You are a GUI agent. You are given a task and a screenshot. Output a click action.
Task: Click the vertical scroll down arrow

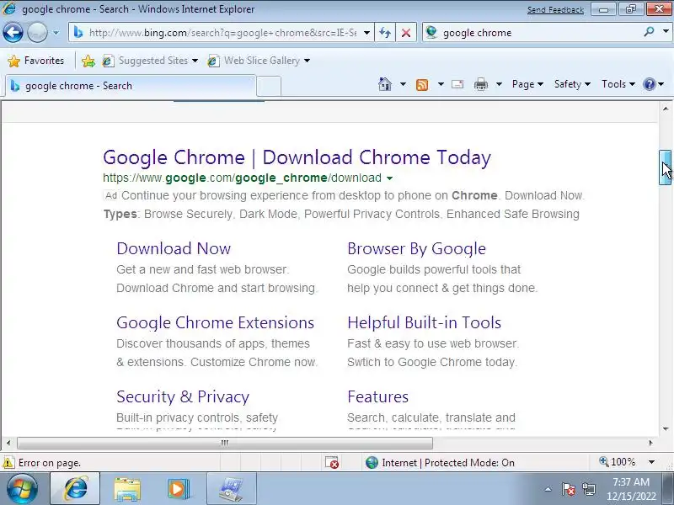coord(666,428)
